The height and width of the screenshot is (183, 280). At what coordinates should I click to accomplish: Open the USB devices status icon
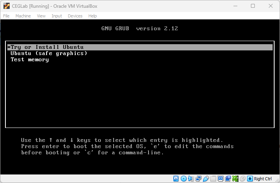tap(206, 178)
